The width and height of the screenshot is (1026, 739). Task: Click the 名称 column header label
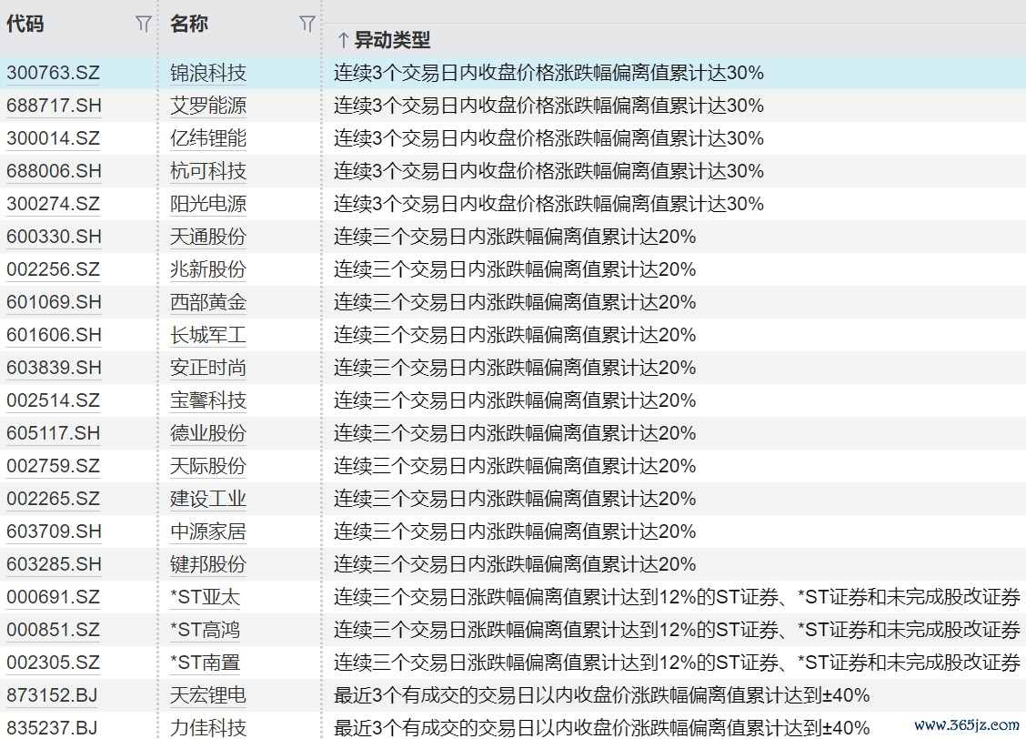click(x=189, y=25)
